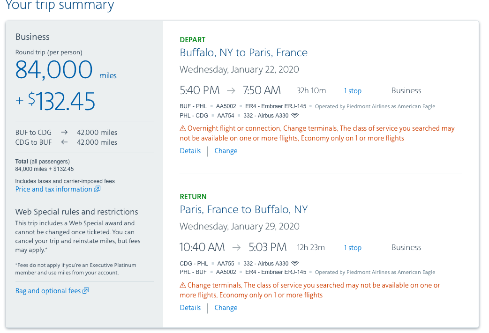Click the warning triangle on the return flight

coord(183,285)
